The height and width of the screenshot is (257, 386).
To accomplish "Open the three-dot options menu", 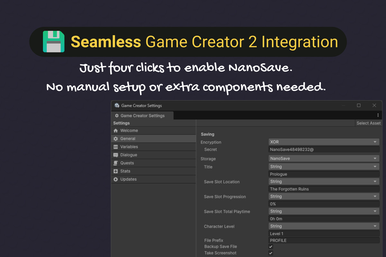I will (378, 115).
